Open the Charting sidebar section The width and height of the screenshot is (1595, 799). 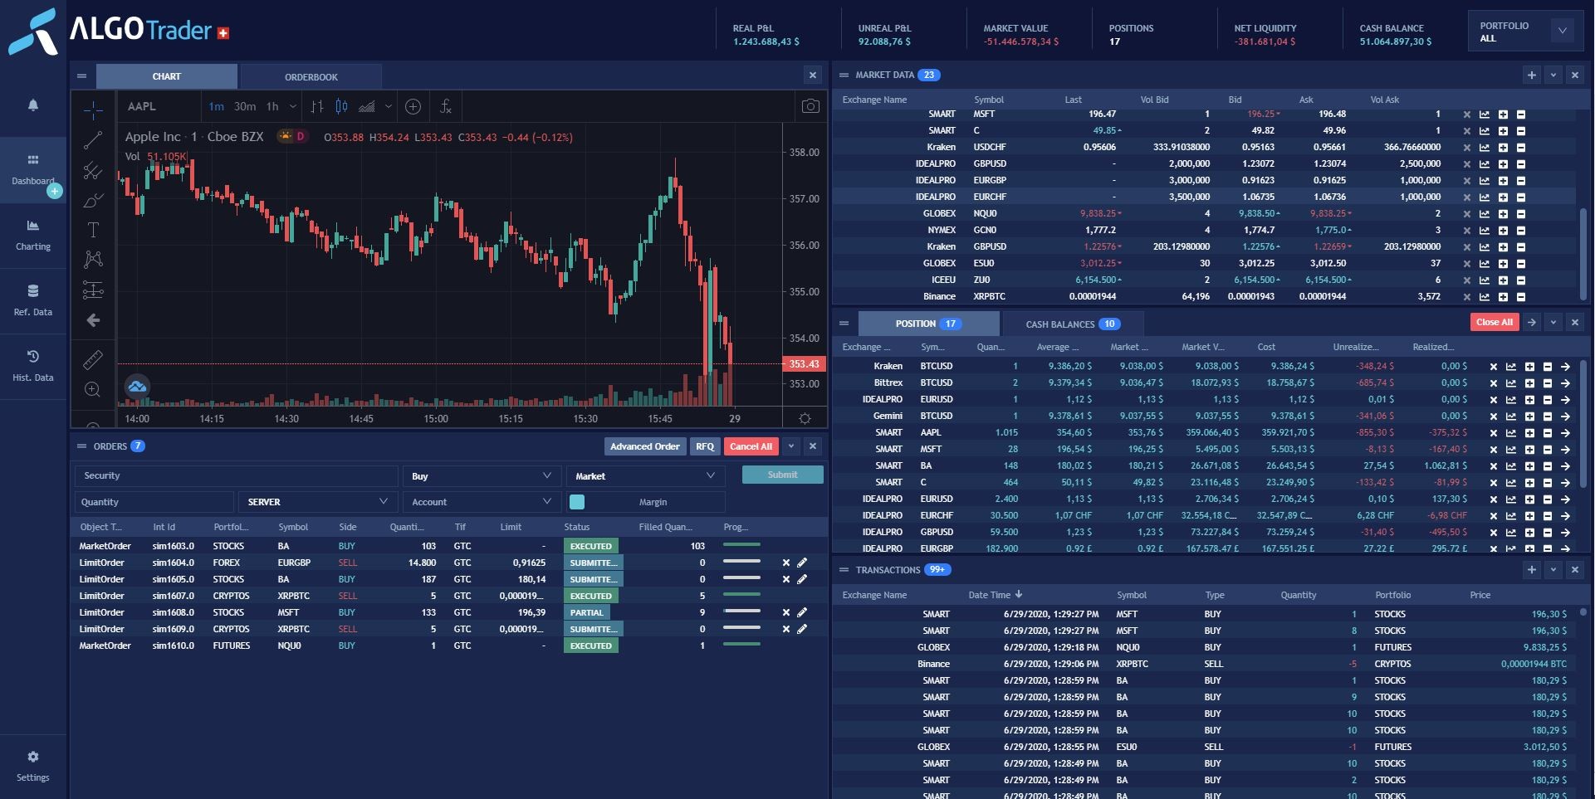(33, 235)
